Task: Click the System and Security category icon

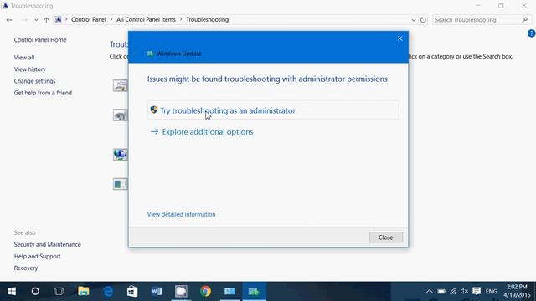Action: [121, 184]
